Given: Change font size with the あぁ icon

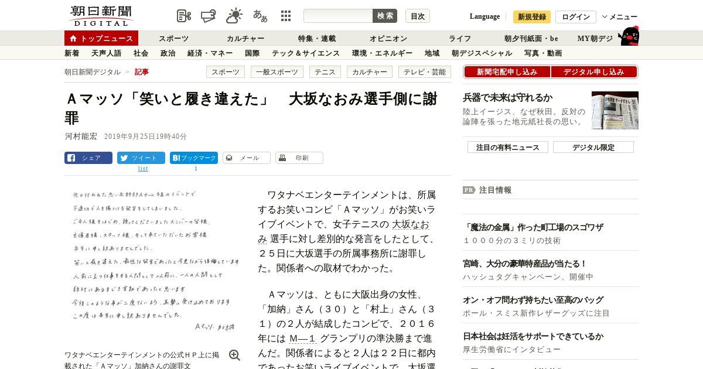Looking at the screenshot, I should pos(260,16).
